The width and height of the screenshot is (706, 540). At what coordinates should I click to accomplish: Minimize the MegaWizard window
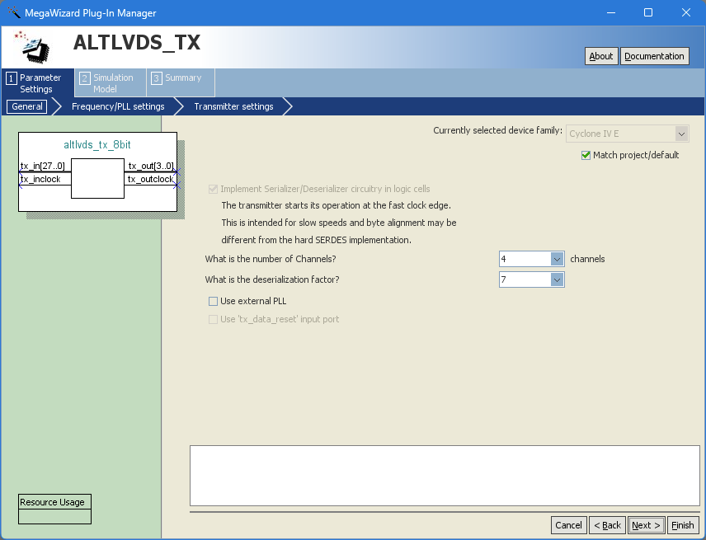point(611,12)
